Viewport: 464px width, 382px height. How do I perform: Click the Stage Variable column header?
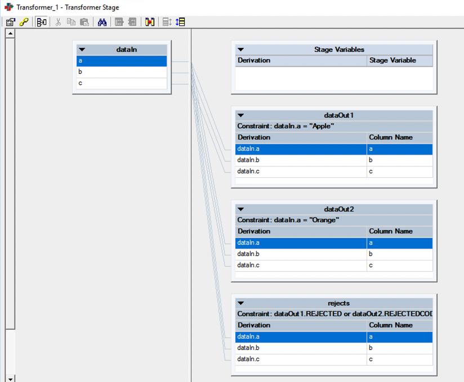[399, 60]
